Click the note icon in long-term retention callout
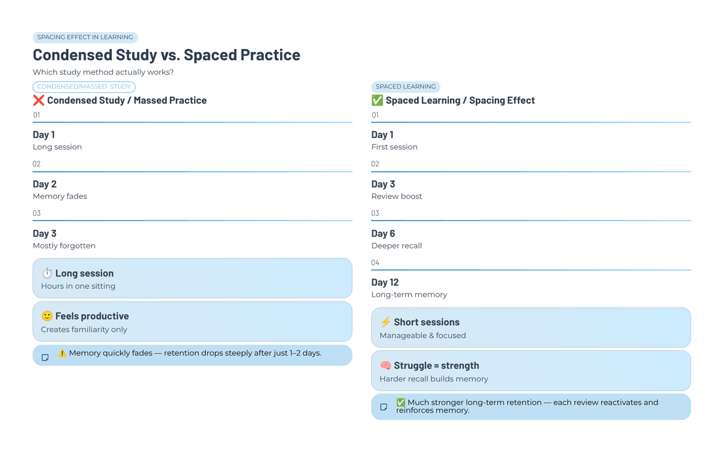 (x=384, y=407)
